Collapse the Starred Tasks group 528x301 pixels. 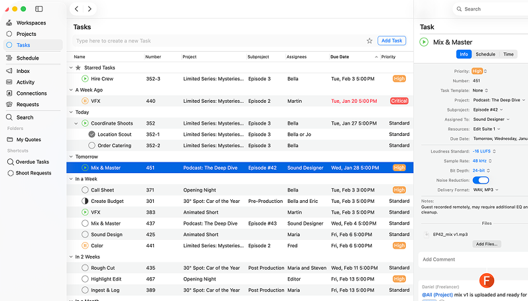click(x=71, y=68)
